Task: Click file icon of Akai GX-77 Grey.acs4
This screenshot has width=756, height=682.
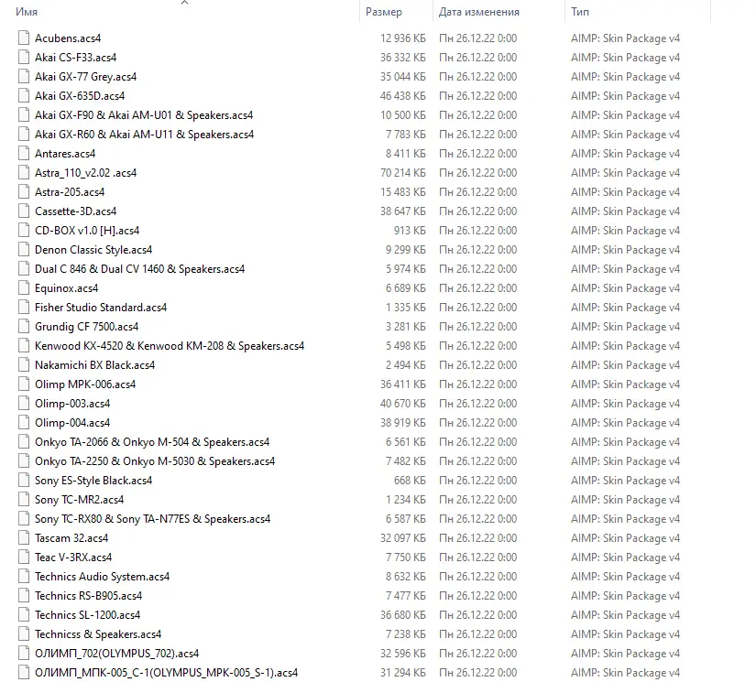Action: coord(24,77)
